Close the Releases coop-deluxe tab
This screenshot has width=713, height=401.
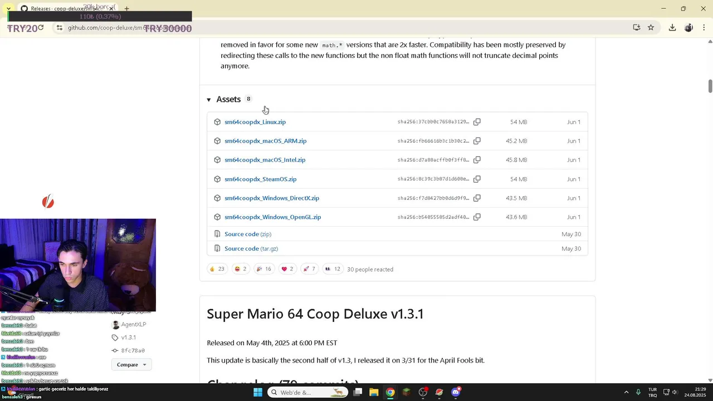point(111,8)
